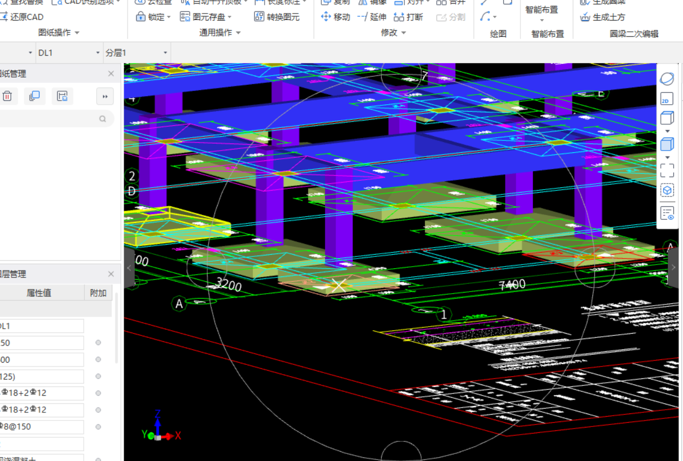Expand the 通用操作 group arrow
The height and width of the screenshot is (461, 683).
click(x=238, y=33)
